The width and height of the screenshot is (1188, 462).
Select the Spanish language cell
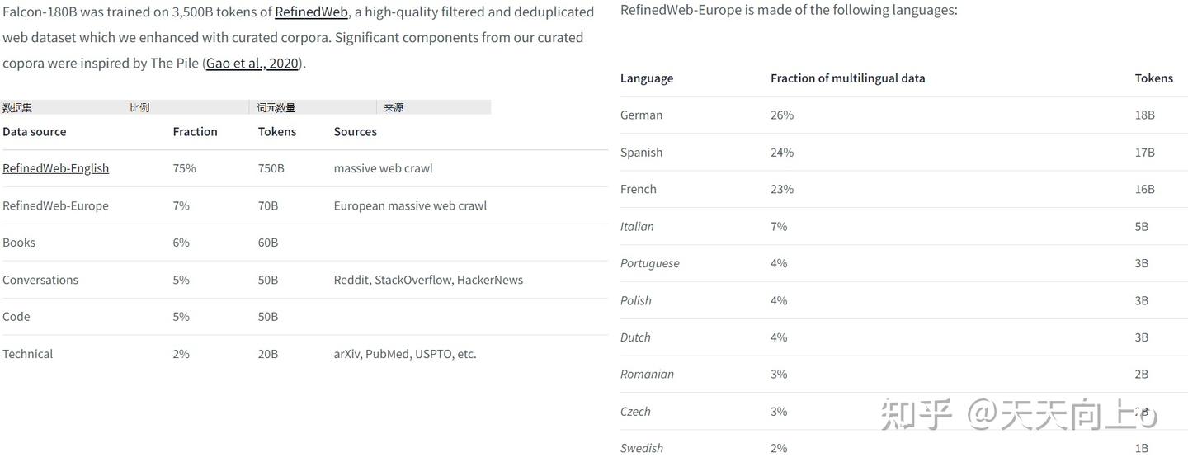point(641,153)
